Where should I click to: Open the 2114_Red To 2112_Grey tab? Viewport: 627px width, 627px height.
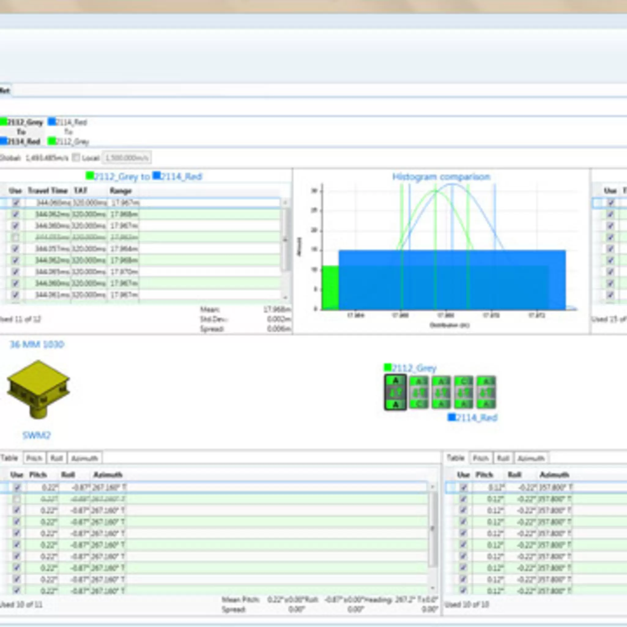68,132
